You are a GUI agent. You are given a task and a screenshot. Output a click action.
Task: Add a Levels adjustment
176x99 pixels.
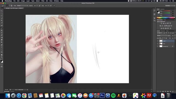click(x=164, y=23)
